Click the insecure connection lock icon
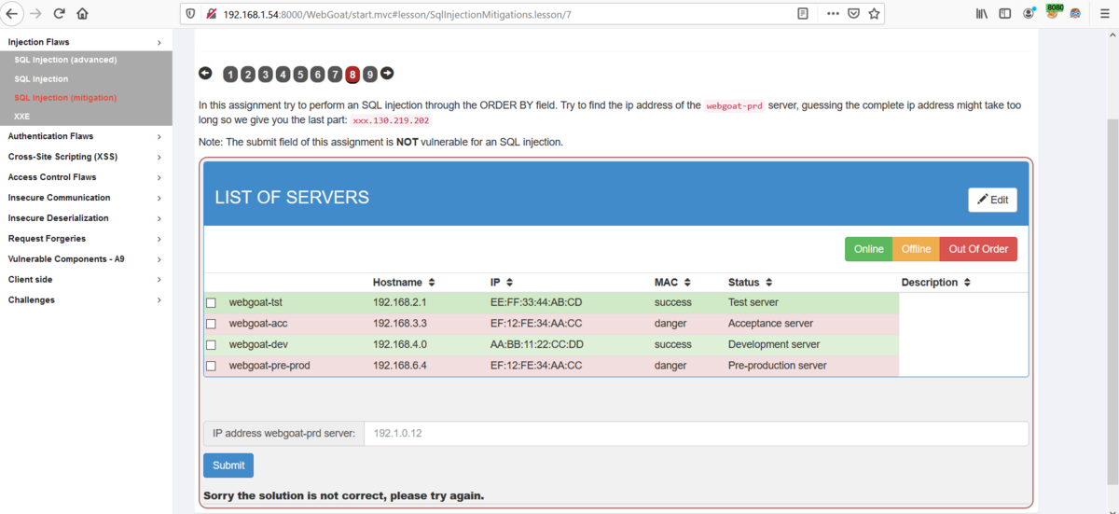This screenshot has width=1119, height=514. coord(212,14)
